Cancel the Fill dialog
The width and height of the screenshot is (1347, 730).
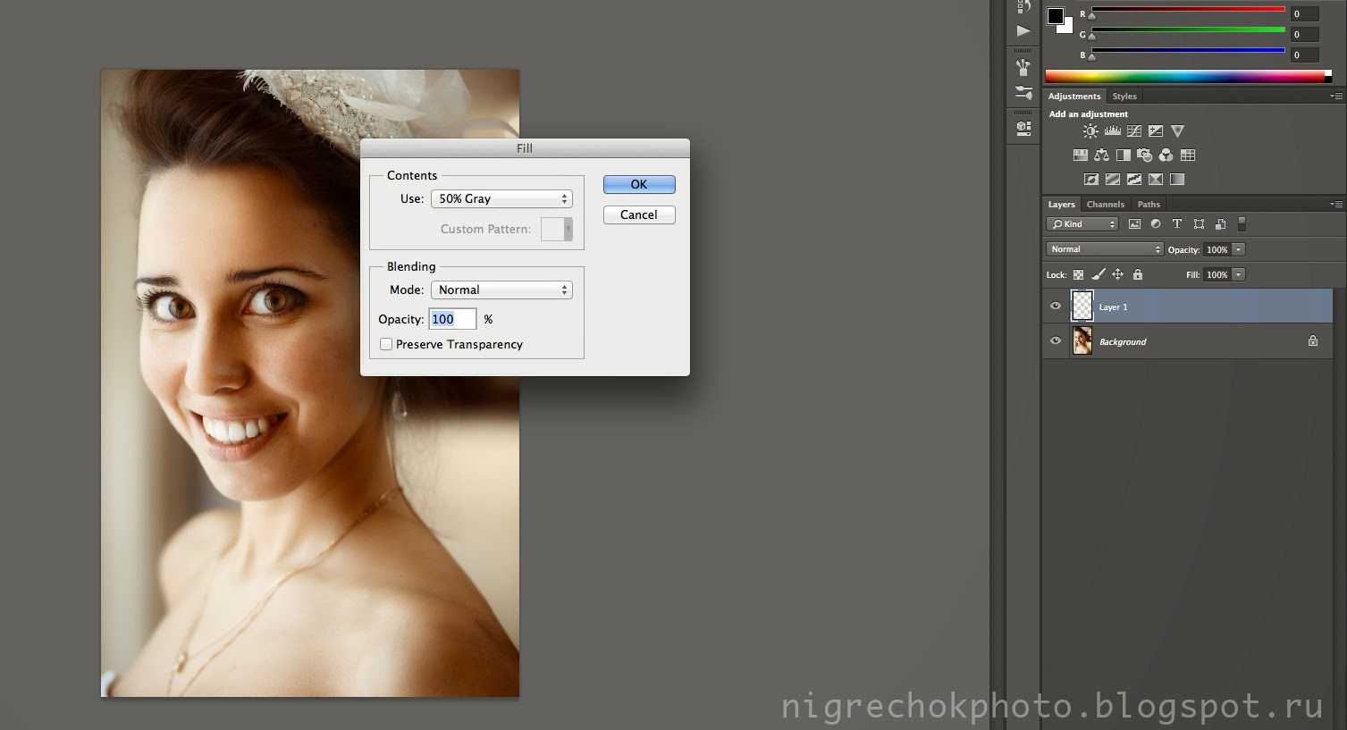[638, 214]
